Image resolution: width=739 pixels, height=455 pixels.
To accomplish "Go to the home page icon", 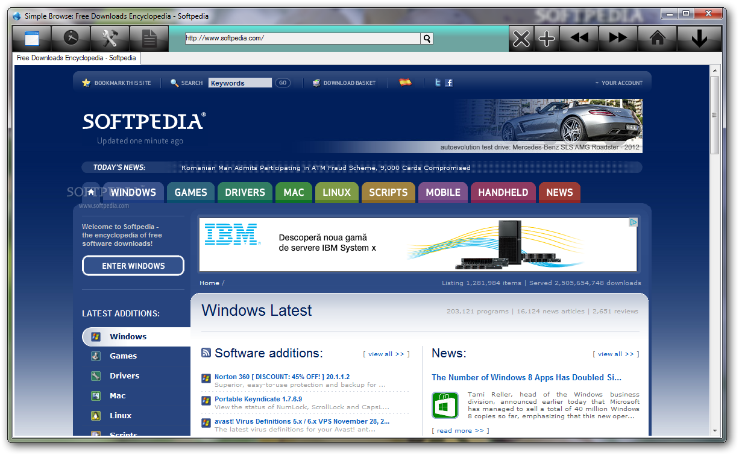I will tap(658, 39).
